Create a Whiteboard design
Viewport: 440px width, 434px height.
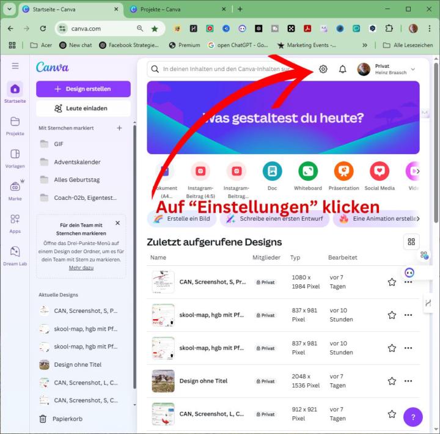pyautogui.click(x=308, y=176)
